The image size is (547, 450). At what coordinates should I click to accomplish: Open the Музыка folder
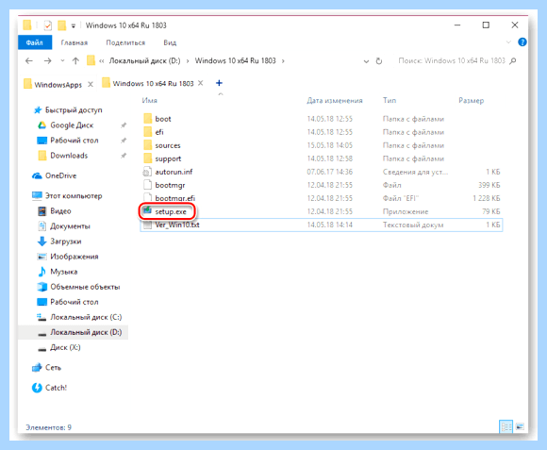click(x=64, y=272)
